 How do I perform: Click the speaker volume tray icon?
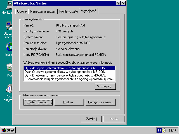(164, 130)
